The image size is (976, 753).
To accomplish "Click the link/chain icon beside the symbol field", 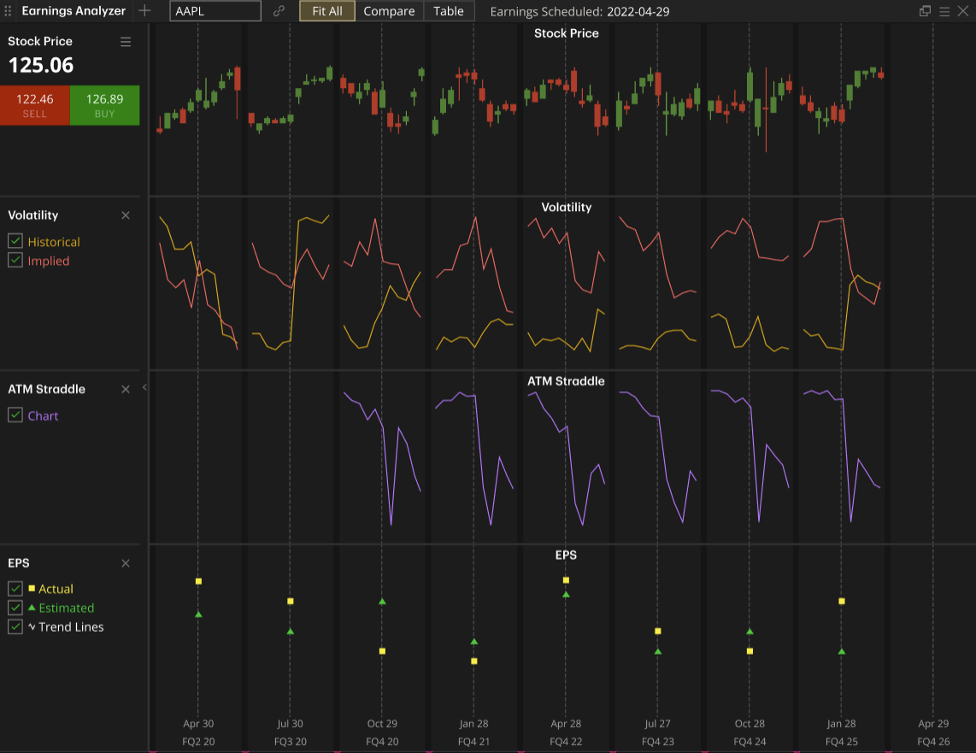I will click(x=279, y=11).
